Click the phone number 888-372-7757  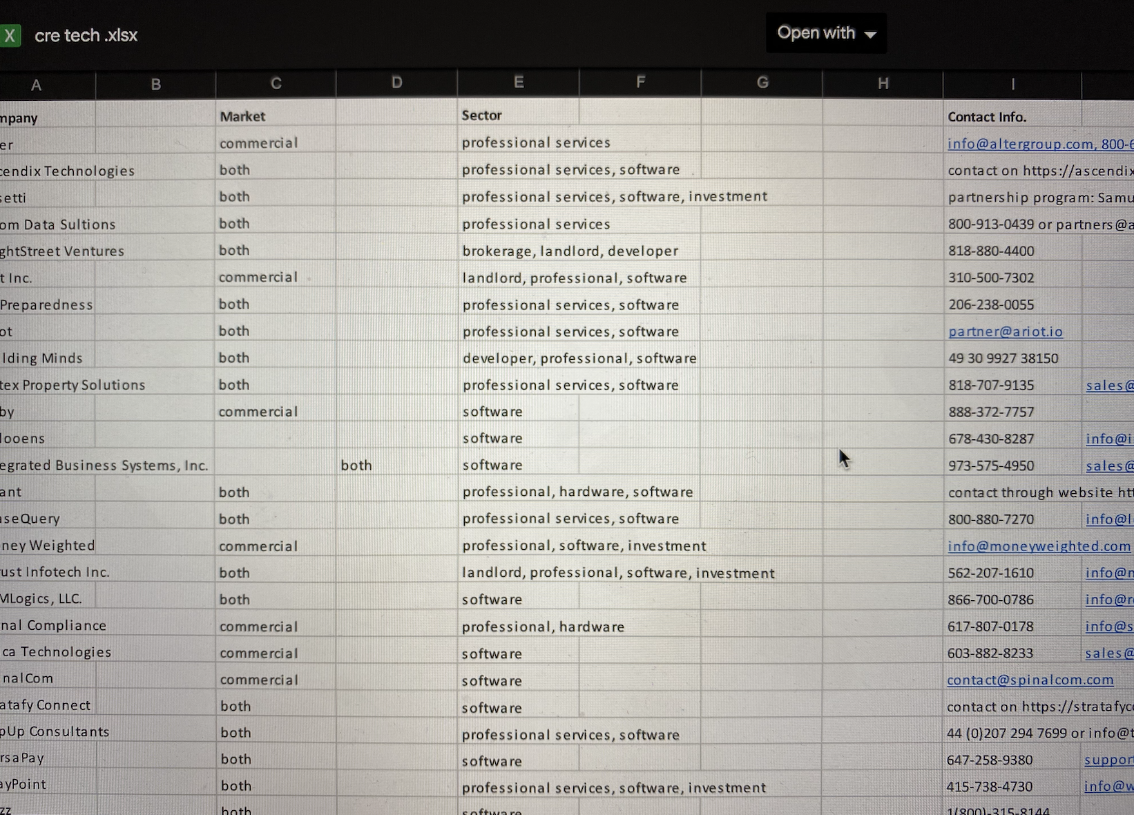point(991,412)
